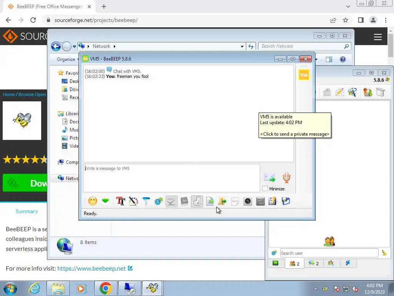Click the Explorer back arrow button
The width and height of the screenshot is (394, 296).
point(56,46)
